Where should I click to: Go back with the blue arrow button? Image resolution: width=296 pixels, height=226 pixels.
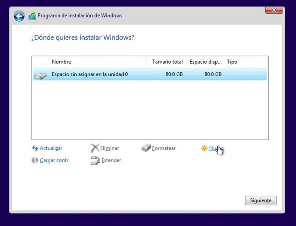(19, 16)
